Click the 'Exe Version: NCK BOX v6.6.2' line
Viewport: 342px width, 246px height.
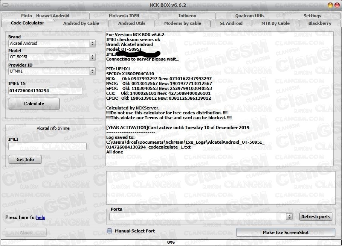[x=135, y=35]
